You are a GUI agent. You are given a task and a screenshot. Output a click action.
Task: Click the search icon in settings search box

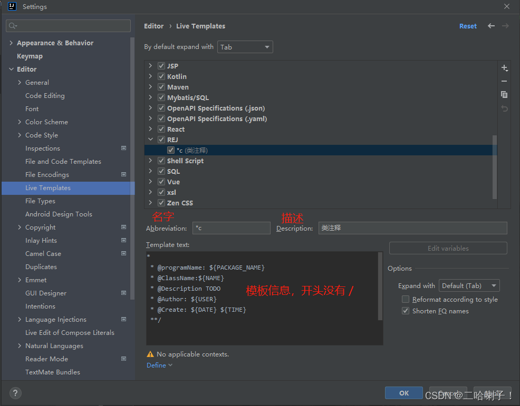13,26
